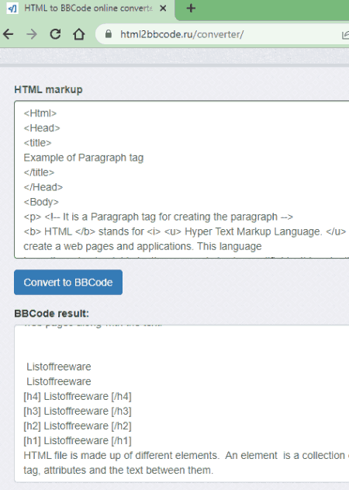Click the forward navigation arrow

coord(32,34)
